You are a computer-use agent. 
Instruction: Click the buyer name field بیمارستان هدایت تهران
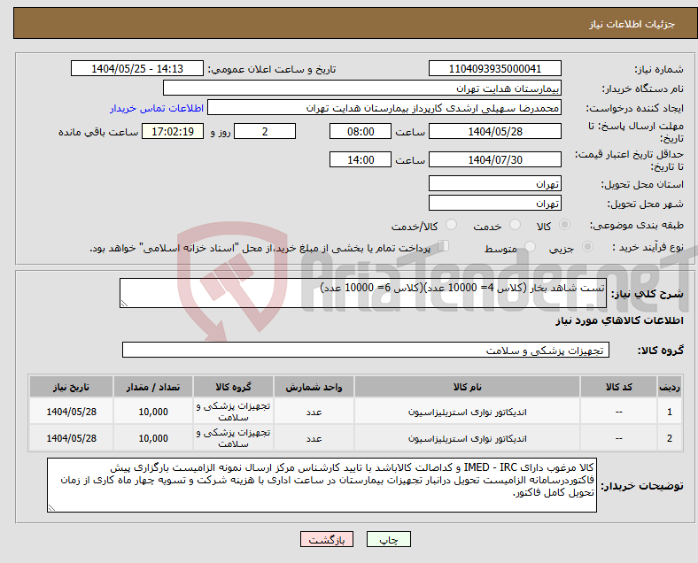pyautogui.click(x=362, y=88)
